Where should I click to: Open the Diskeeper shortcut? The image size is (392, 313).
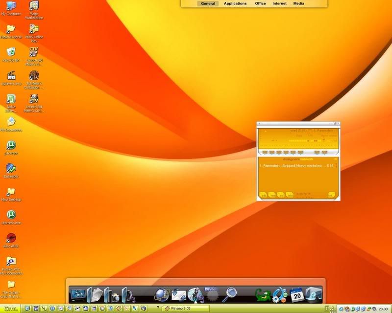[11, 171]
